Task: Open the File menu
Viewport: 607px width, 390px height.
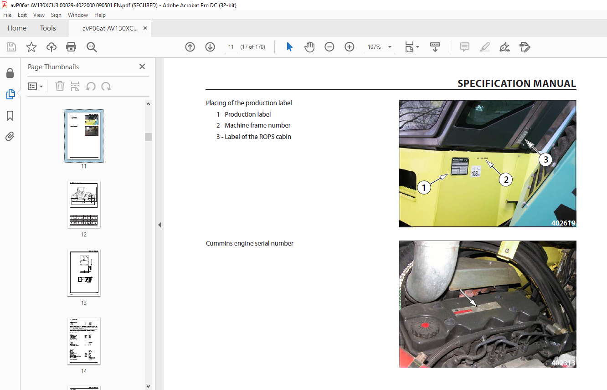Action: (7, 15)
